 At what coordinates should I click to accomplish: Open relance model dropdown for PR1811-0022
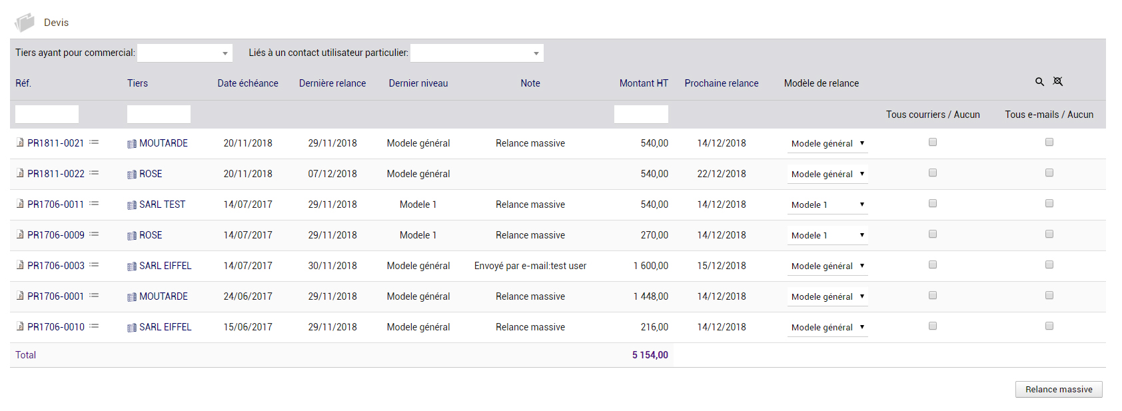pos(828,174)
